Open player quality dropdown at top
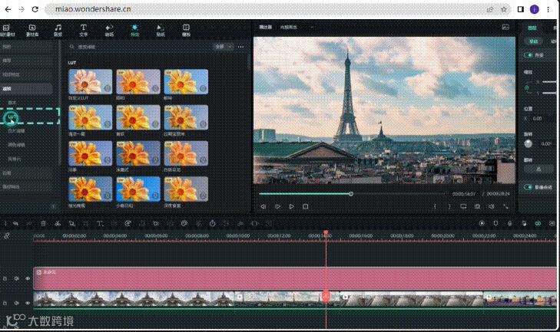 297,27
